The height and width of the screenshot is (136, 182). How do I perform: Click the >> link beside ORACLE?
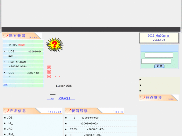tap(50, 99)
